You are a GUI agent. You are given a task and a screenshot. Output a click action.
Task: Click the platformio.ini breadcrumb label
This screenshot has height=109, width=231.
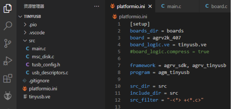click(133, 17)
